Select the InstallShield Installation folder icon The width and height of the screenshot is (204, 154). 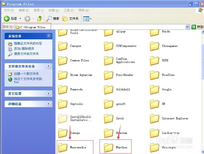[x=63, y=119]
